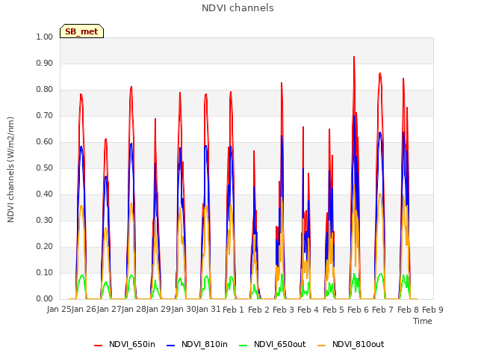Click the red NDVI_650in legend swatch
This screenshot has width=478, height=359.
pos(98,345)
